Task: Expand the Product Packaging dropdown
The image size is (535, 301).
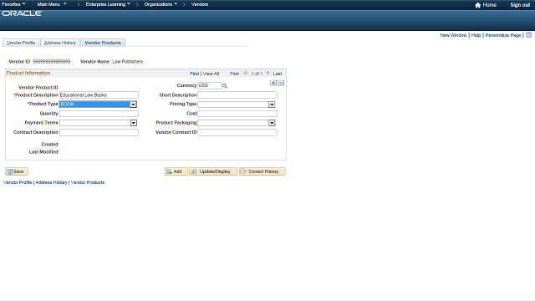Action: [272, 123]
